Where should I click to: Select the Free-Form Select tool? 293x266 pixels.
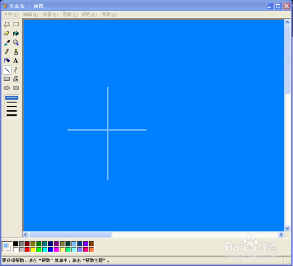pos(7,24)
